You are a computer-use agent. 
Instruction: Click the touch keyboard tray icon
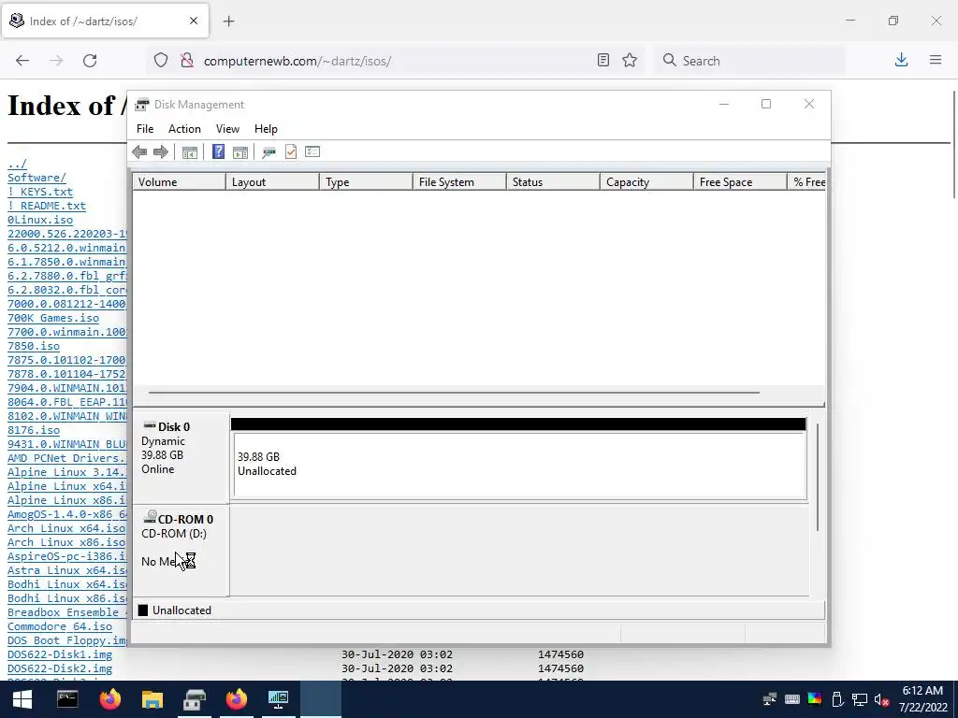tap(791, 699)
